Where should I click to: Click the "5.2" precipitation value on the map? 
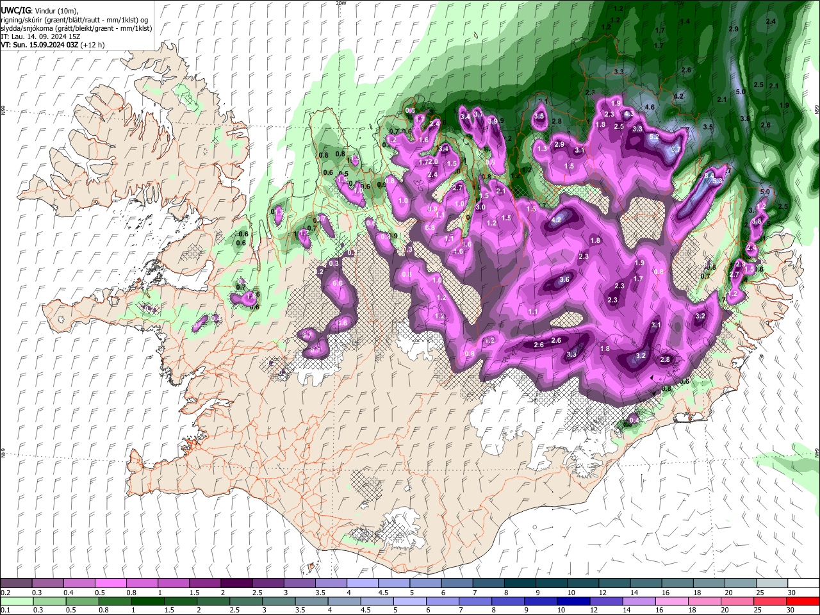654,137
